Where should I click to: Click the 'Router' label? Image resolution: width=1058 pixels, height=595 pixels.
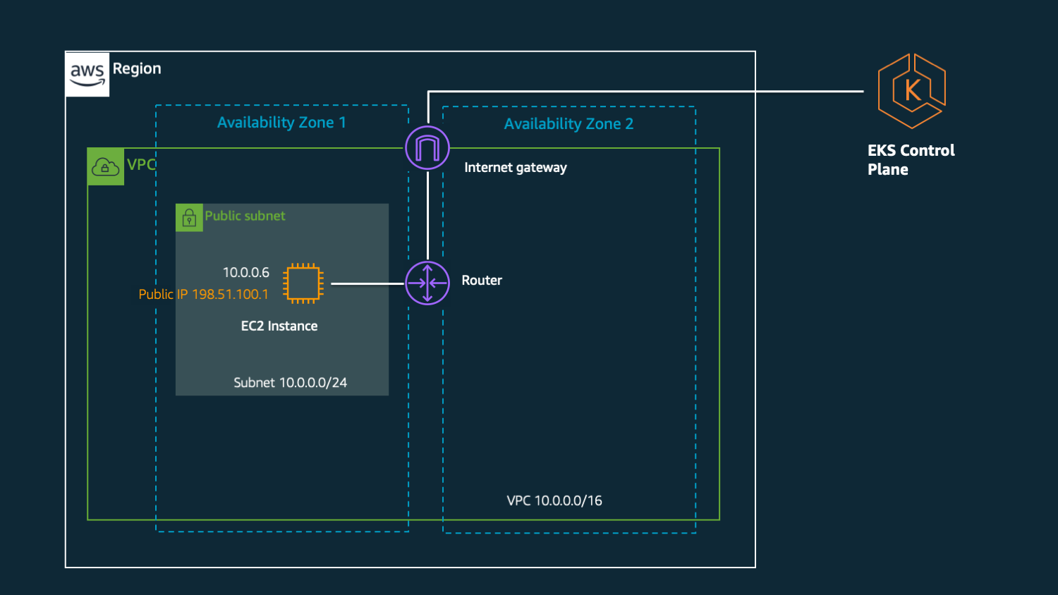point(482,280)
